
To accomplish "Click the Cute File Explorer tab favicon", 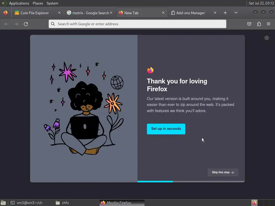I will pos(17,13).
